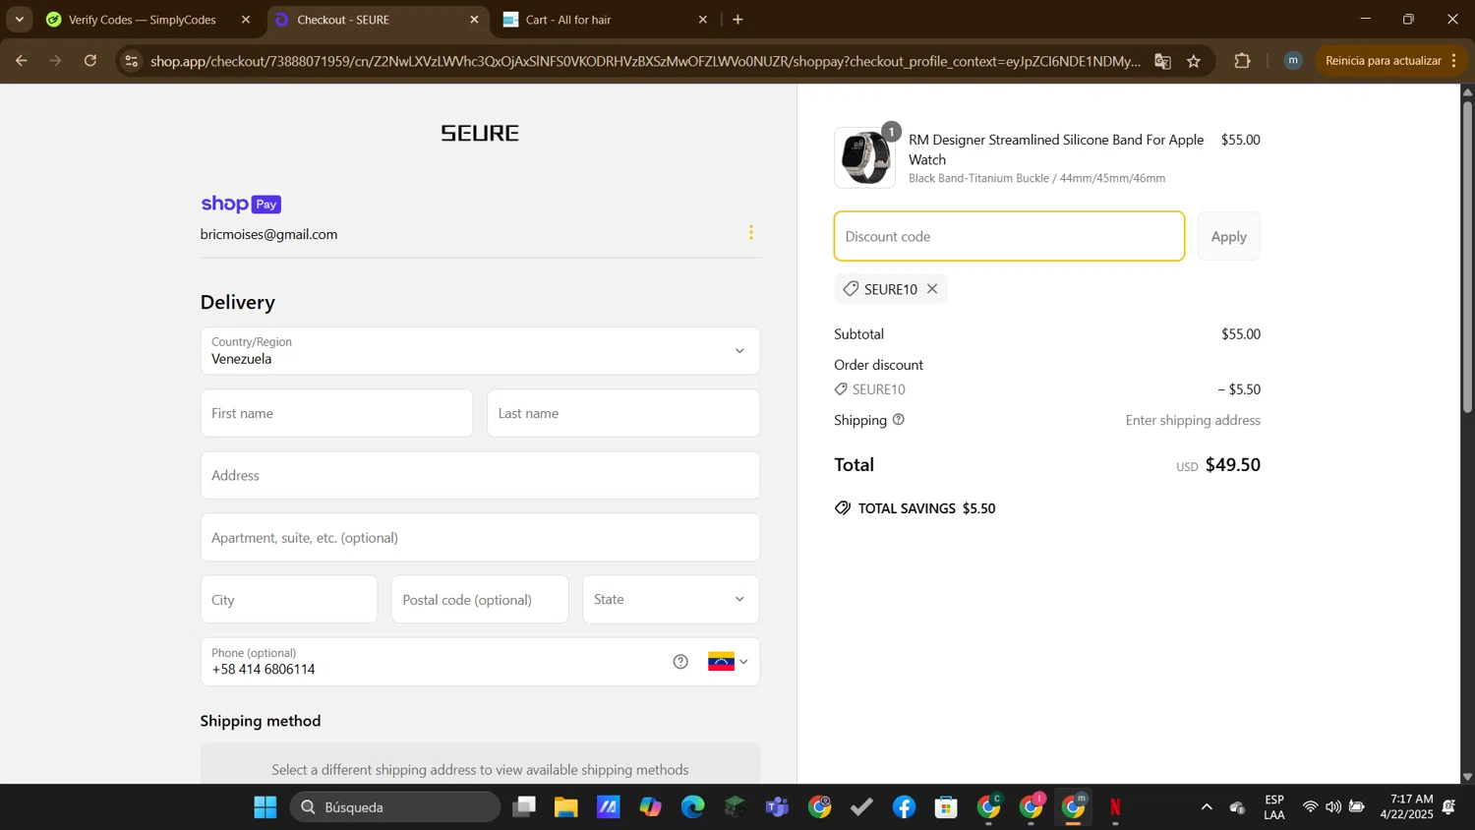The width and height of the screenshot is (1475, 830).
Task: Open Netflix from the taskbar
Action: [1116, 807]
